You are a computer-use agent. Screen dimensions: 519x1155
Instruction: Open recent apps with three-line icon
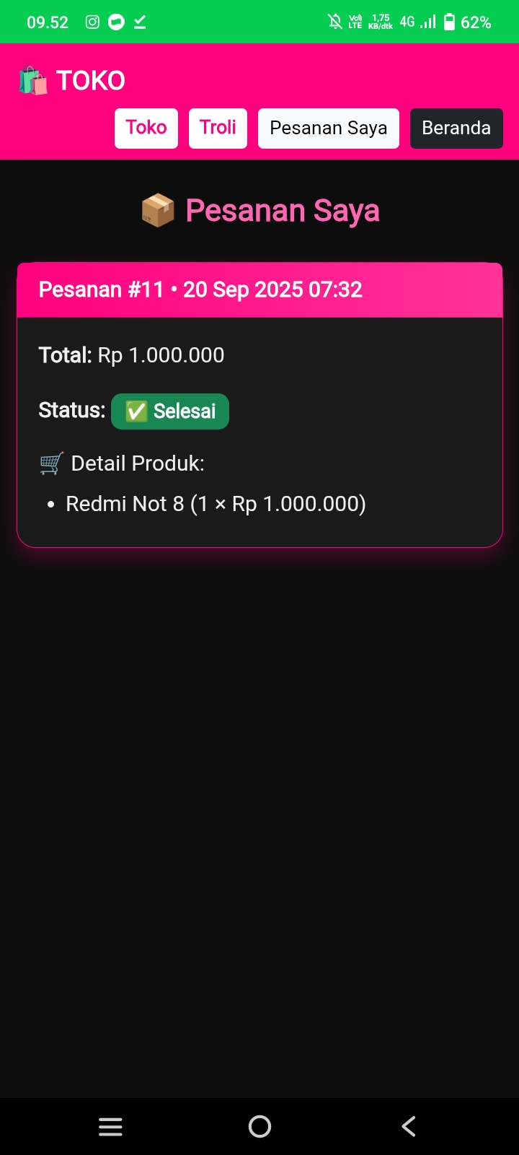click(110, 1127)
